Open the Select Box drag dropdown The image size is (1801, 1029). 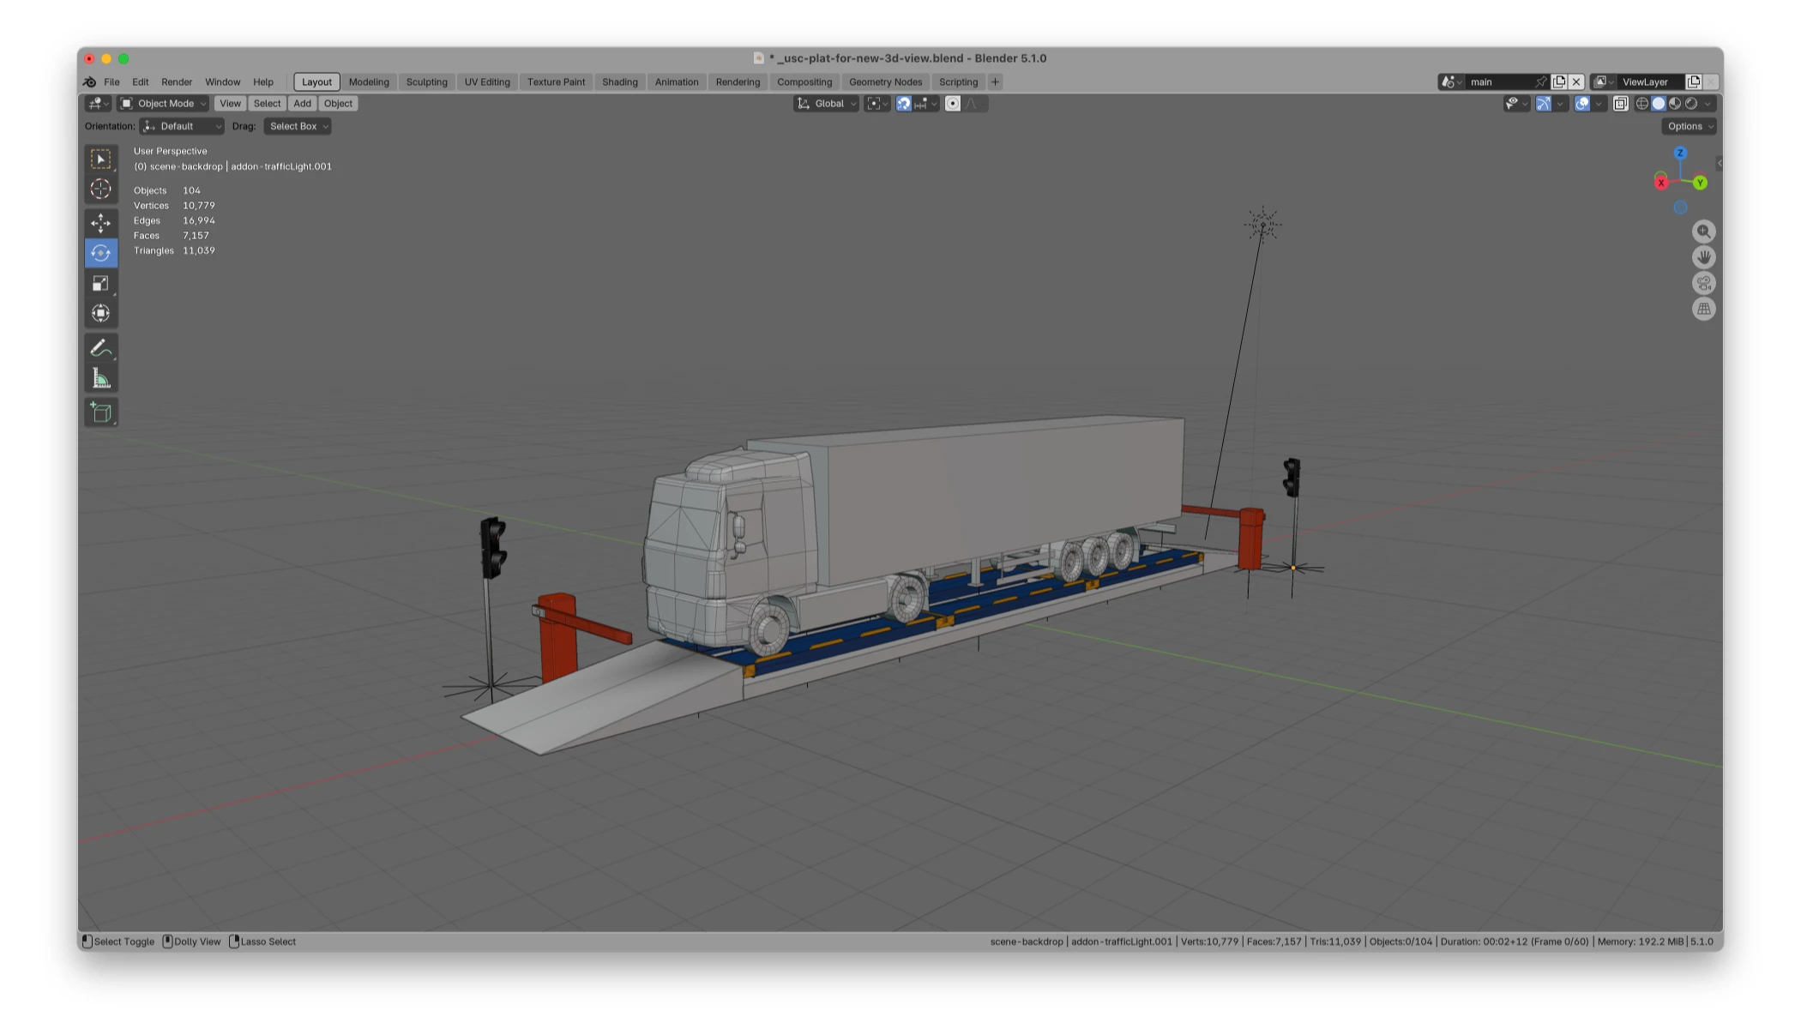298,126
